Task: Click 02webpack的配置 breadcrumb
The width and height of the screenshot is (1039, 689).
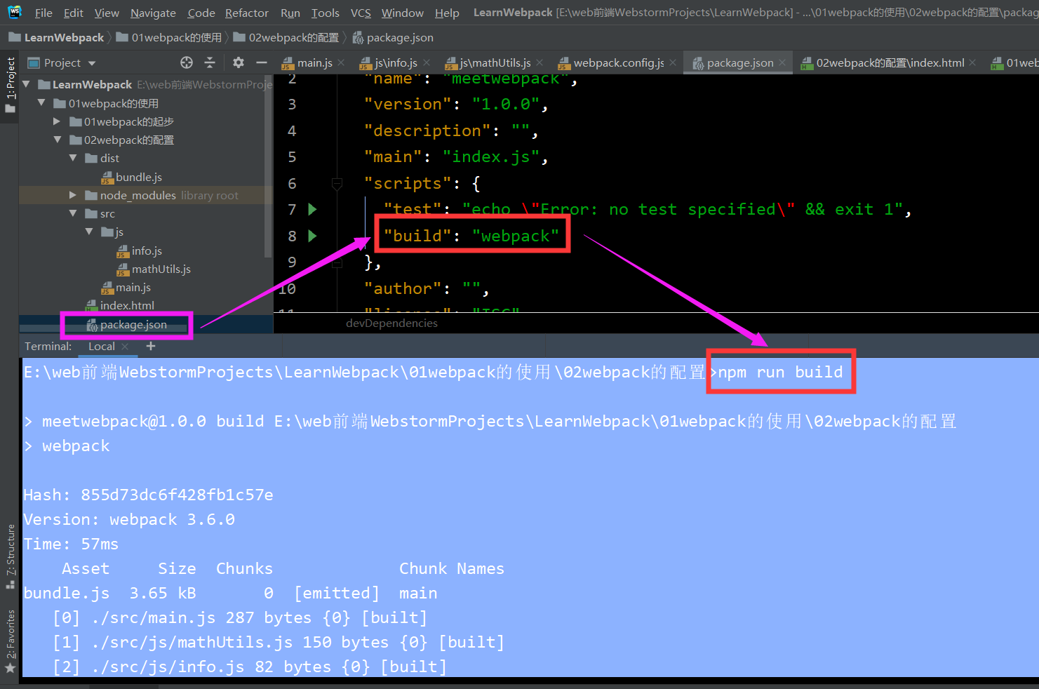Action: (286, 37)
